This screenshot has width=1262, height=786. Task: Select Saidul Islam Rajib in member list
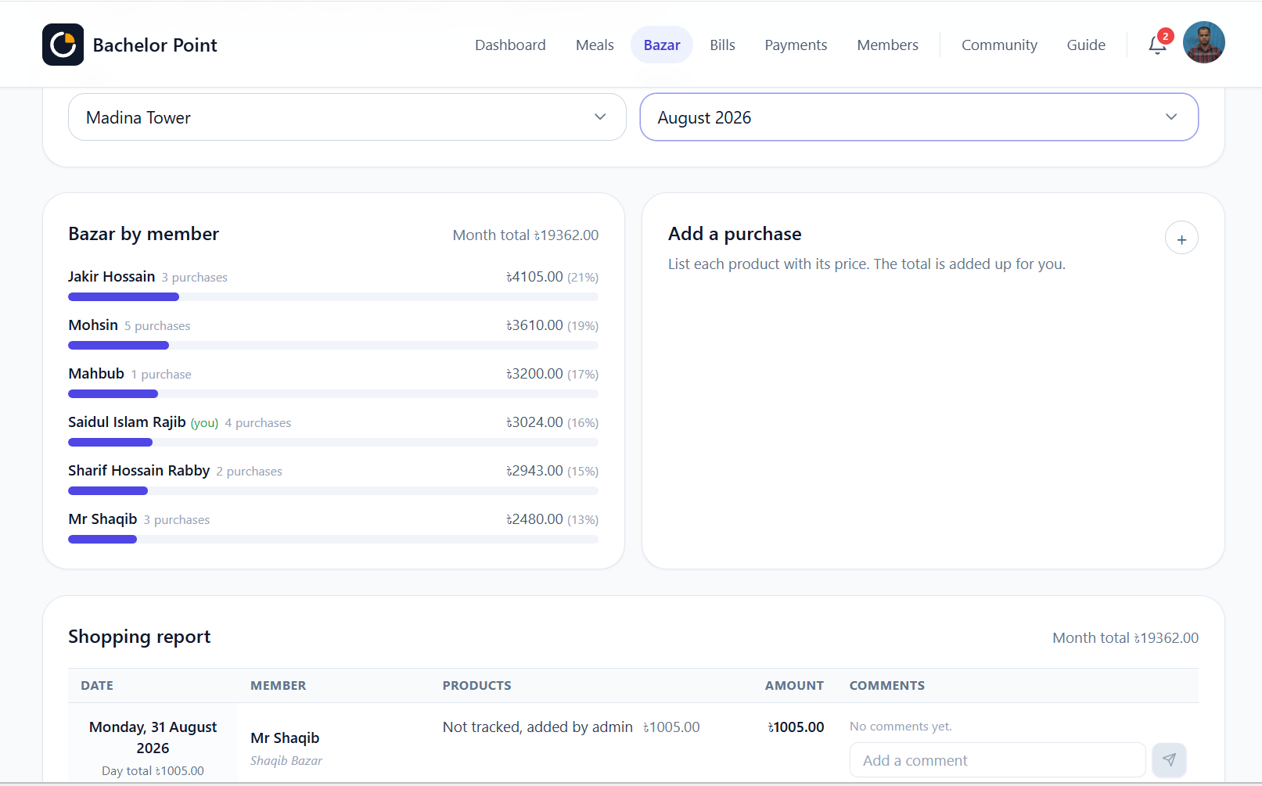click(127, 422)
